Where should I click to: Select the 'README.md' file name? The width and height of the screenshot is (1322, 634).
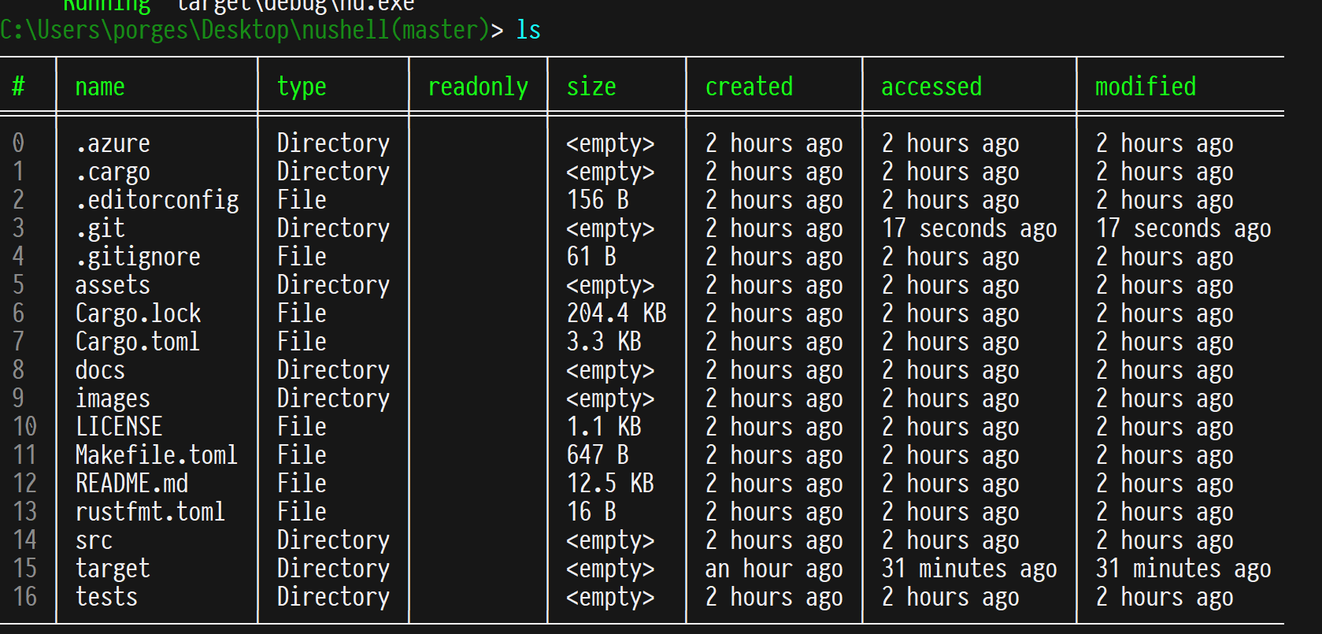pyautogui.click(x=131, y=484)
